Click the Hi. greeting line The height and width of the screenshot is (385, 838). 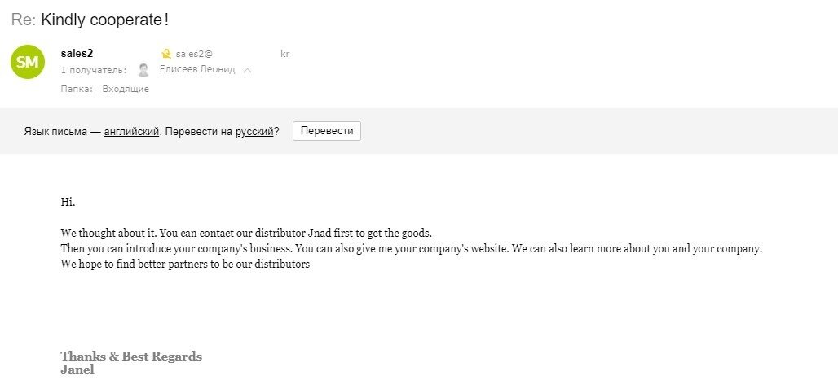pos(68,203)
